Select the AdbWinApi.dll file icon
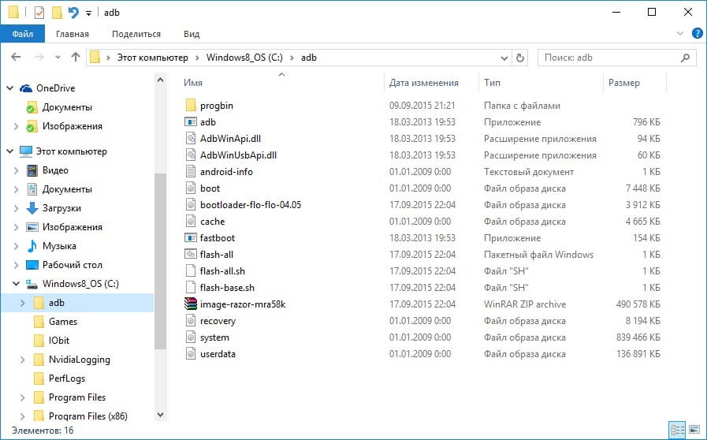 tap(190, 139)
